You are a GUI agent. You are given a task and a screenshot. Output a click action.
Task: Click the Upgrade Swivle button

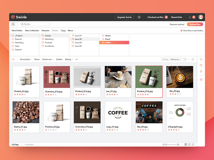(x=124, y=17)
